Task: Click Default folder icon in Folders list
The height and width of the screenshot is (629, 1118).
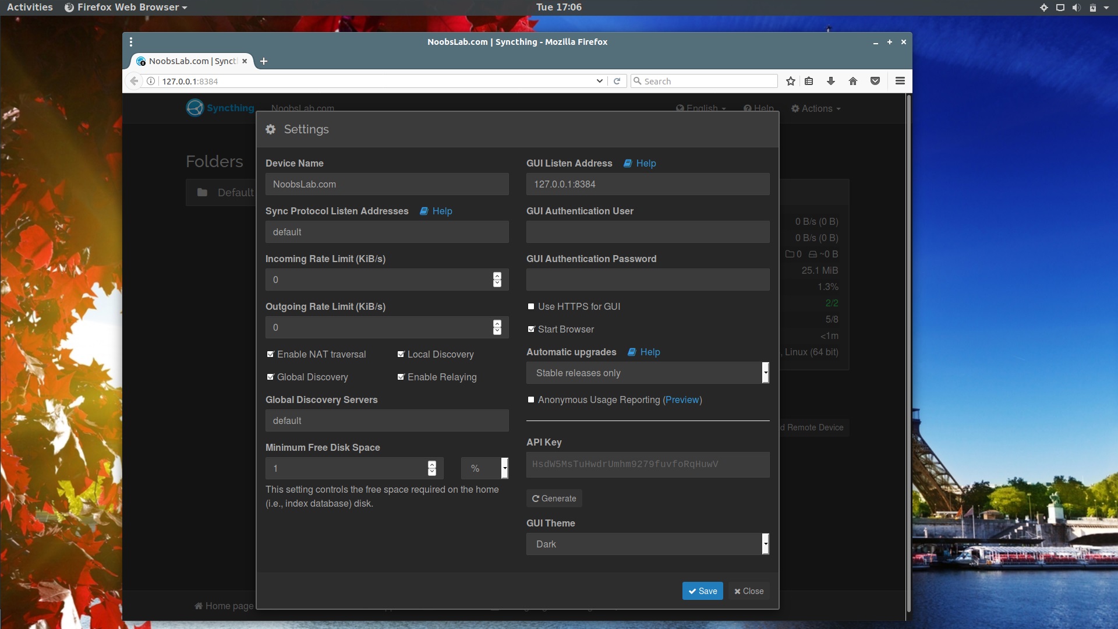Action: pos(202,192)
